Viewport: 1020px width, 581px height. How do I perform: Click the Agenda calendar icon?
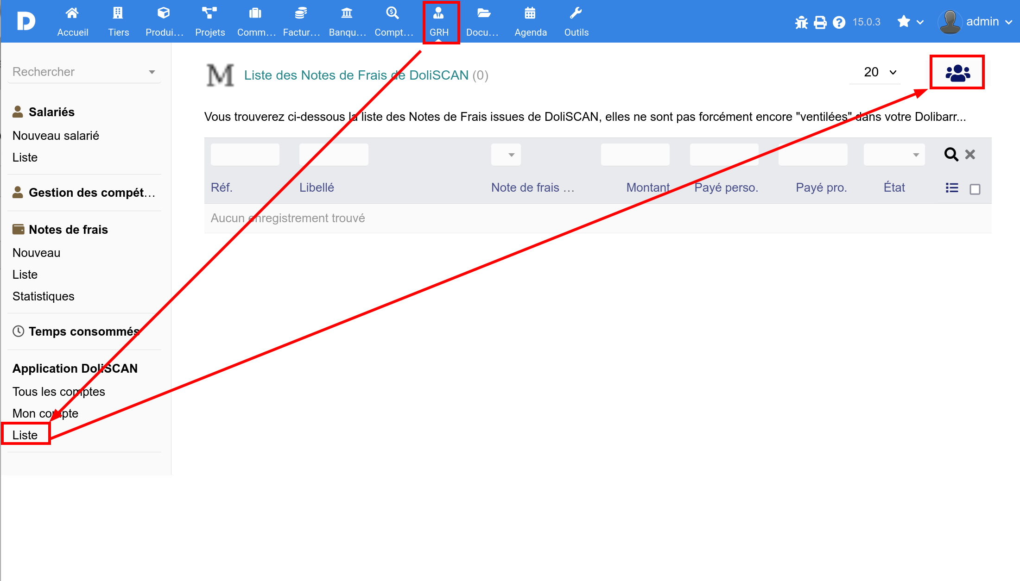tap(530, 13)
